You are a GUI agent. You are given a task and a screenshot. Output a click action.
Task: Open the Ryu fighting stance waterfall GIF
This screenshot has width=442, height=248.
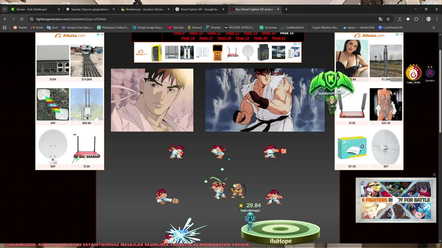point(265,100)
